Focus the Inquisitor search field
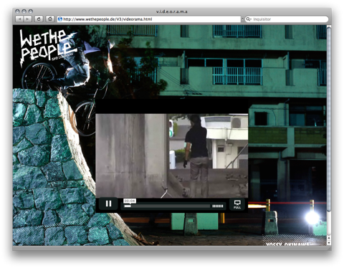344x268 pixels. tap(287, 19)
